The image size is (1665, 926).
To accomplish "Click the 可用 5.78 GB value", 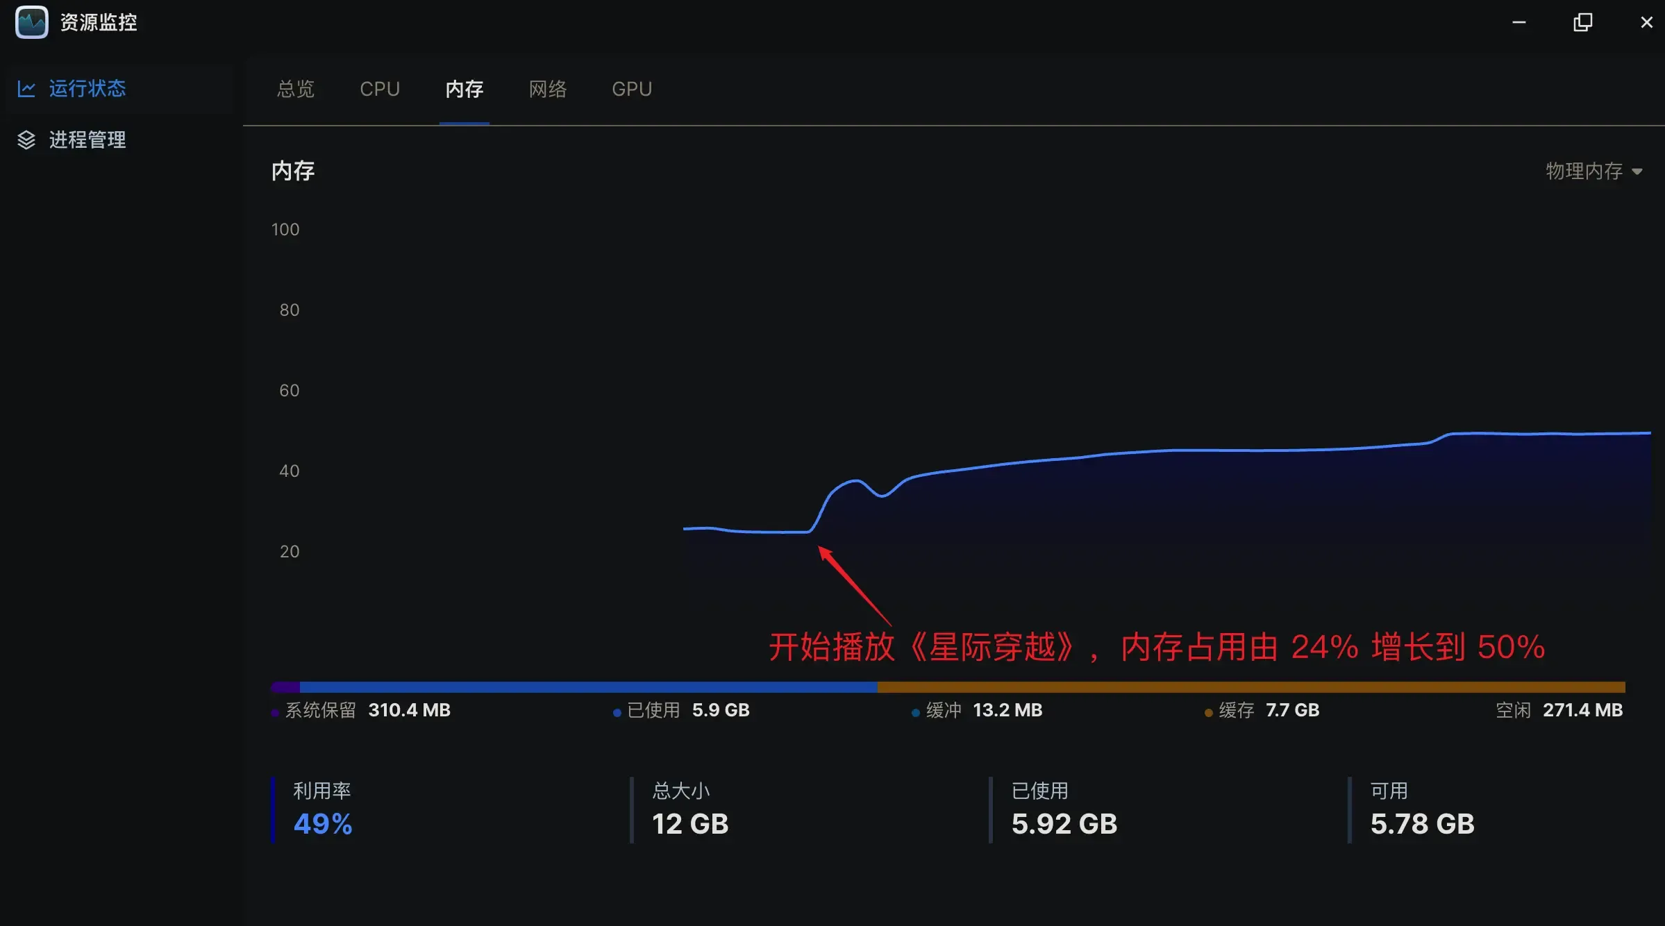I will tap(1423, 824).
